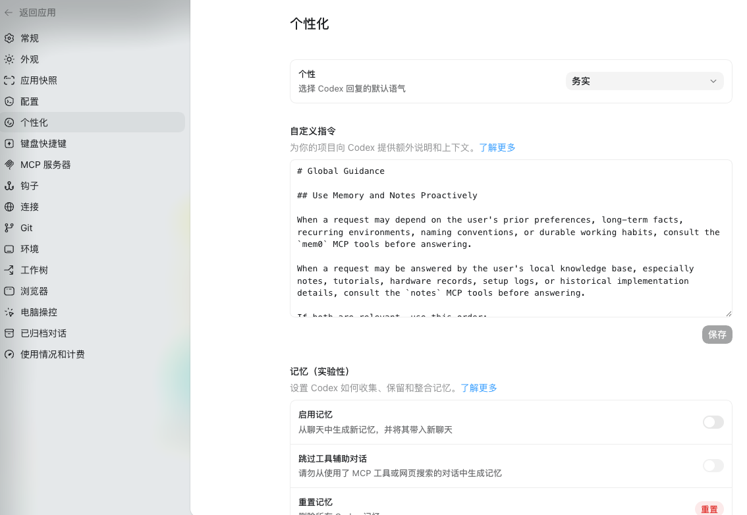Click the 键盘快捷键 icon
This screenshot has height=515, width=747.
coord(9,144)
